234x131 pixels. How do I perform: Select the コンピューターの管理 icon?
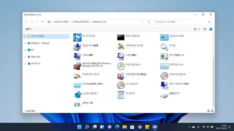(x=77, y=47)
